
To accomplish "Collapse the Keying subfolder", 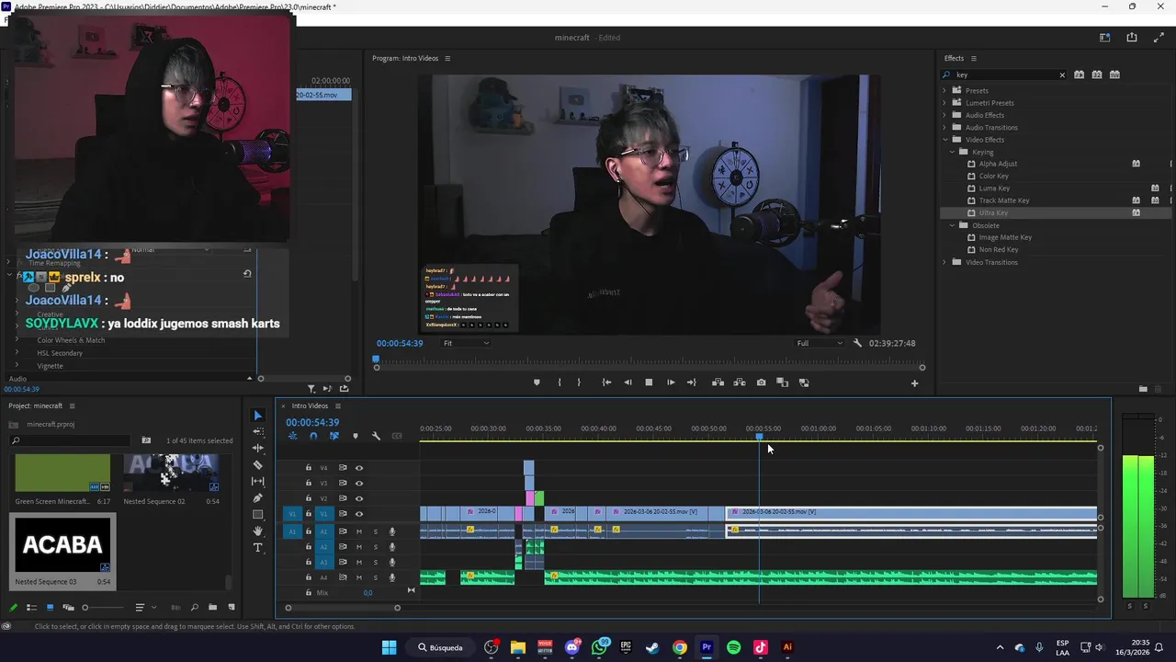I will (952, 152).
